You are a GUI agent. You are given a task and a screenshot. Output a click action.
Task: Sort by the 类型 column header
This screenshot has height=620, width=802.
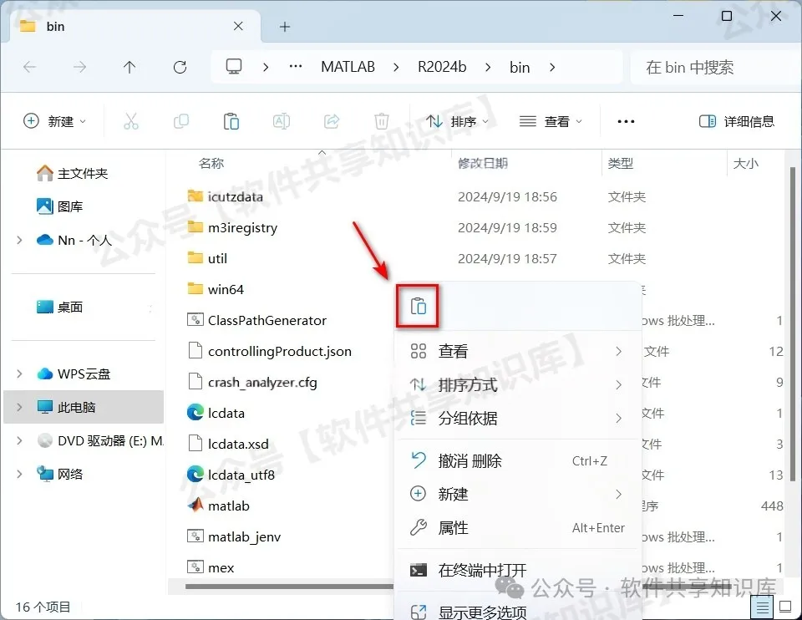click(621, 163)
